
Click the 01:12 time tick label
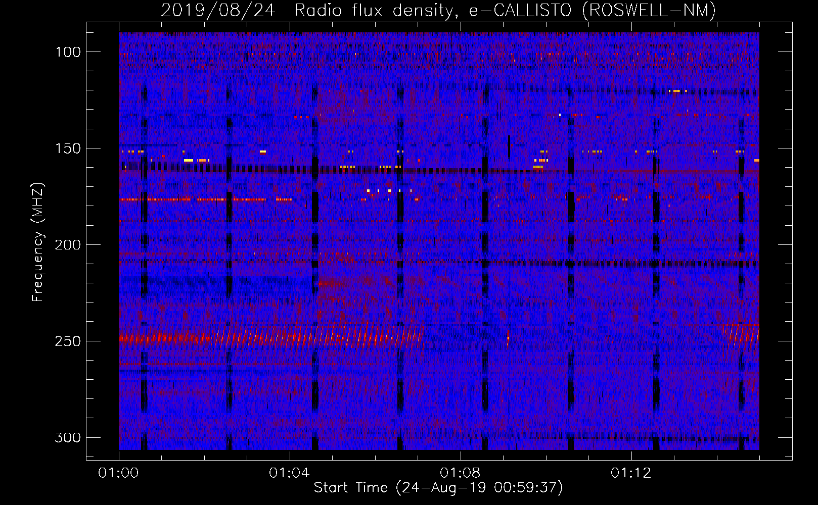pos(631,473)
